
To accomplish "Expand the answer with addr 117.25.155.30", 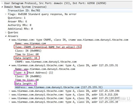I will pos(9,102).
